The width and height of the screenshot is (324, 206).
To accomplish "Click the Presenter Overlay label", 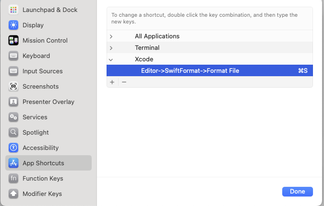I will [x=48, y=102].
